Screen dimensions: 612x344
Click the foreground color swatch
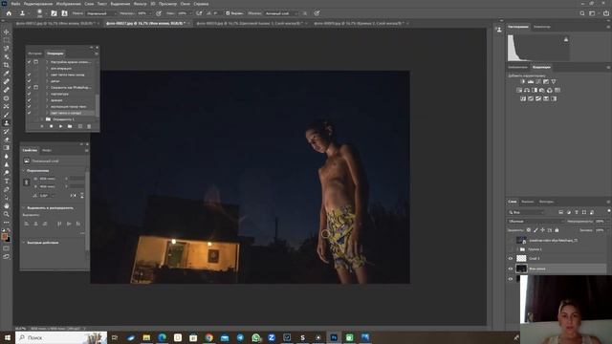point(5,237)
